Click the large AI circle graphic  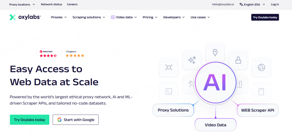click(215, 82)
